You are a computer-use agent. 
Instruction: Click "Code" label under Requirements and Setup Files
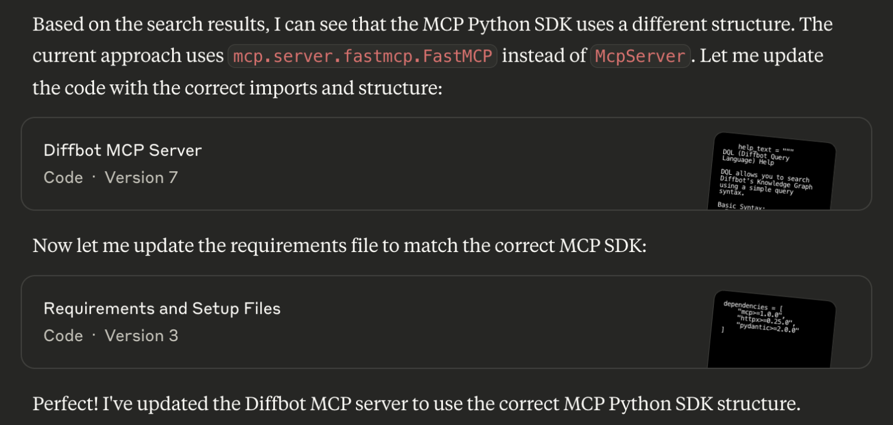point(63,335)
